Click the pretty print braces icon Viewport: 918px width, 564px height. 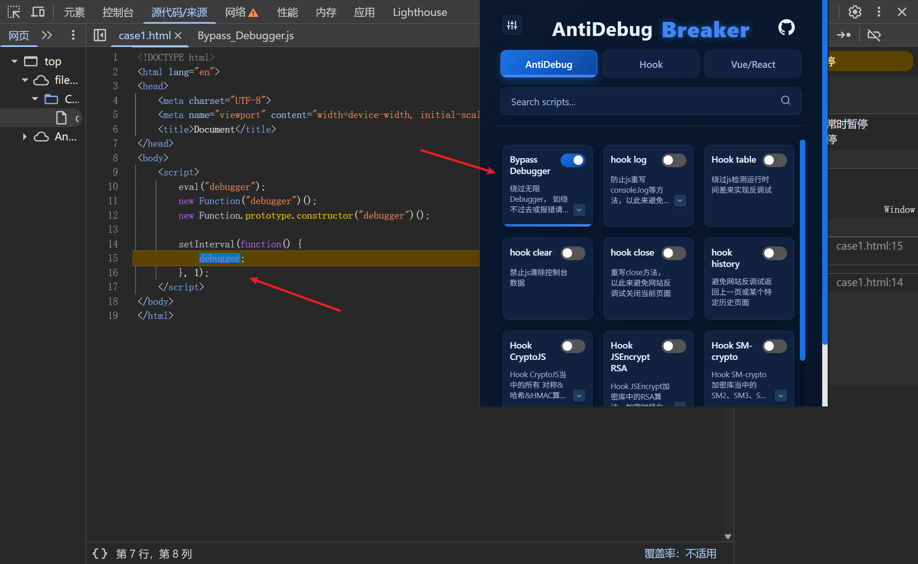(100, 554)
